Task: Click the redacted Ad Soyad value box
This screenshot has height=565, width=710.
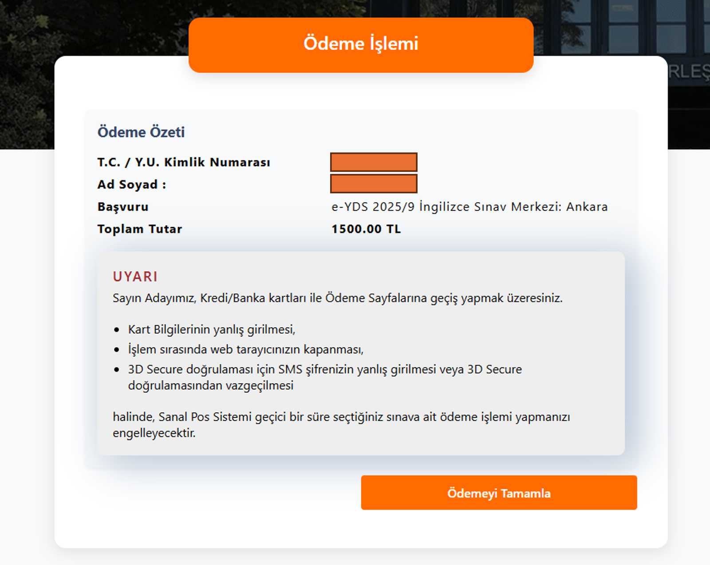Action: [x=374, y=184]
